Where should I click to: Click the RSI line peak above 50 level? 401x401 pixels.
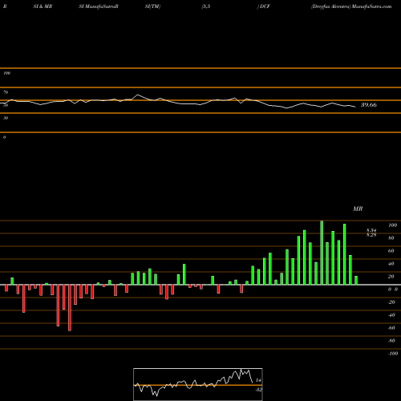coord(137,95)
